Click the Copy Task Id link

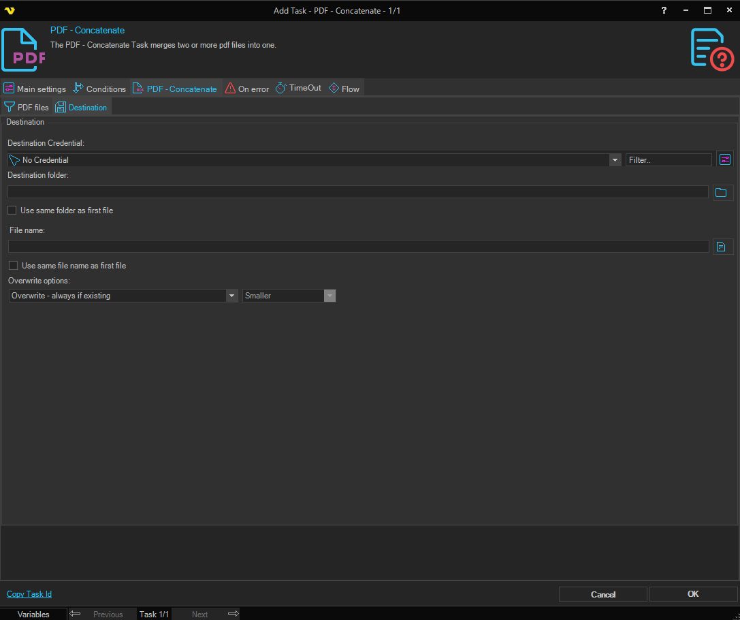click(x=29, y=594)
